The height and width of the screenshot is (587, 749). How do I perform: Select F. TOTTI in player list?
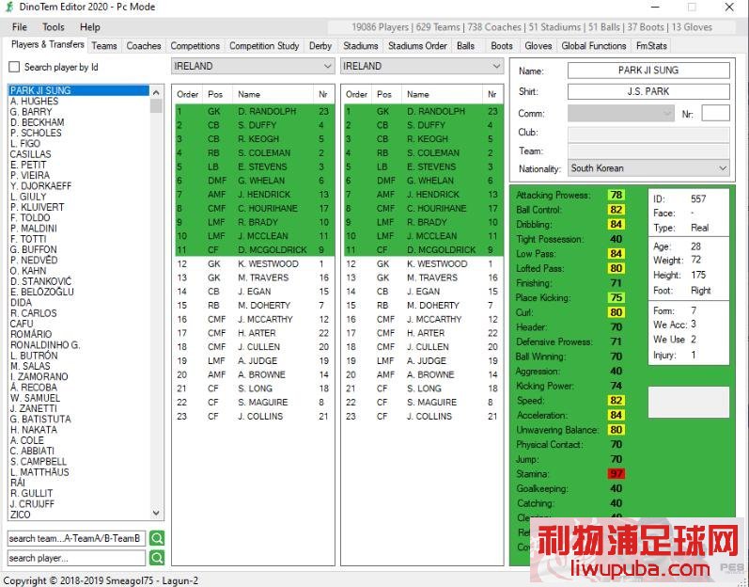point(28,239)
